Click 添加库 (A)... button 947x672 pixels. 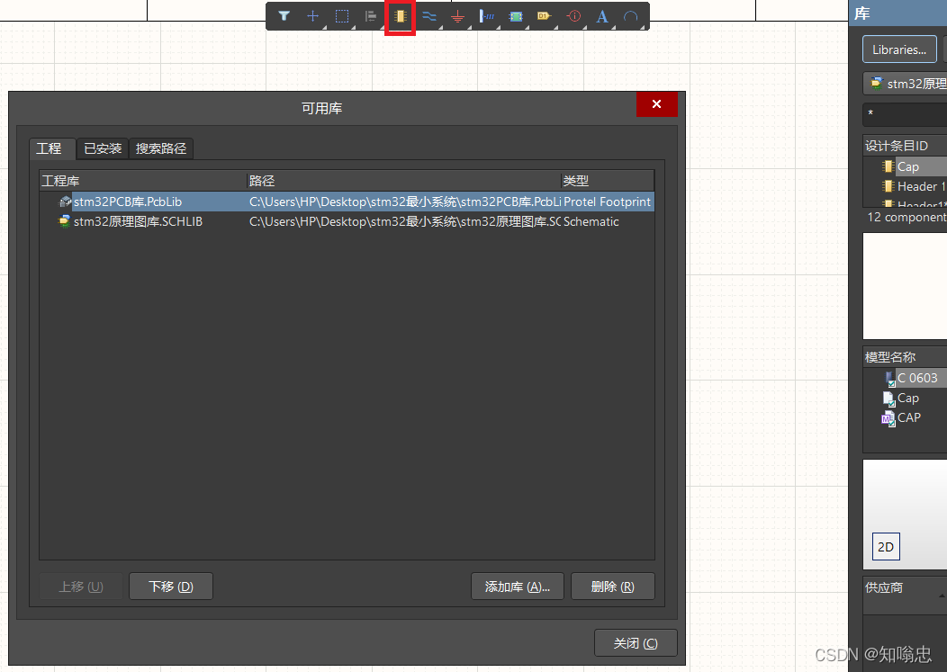pyautogui.click(x=518, y=587)
